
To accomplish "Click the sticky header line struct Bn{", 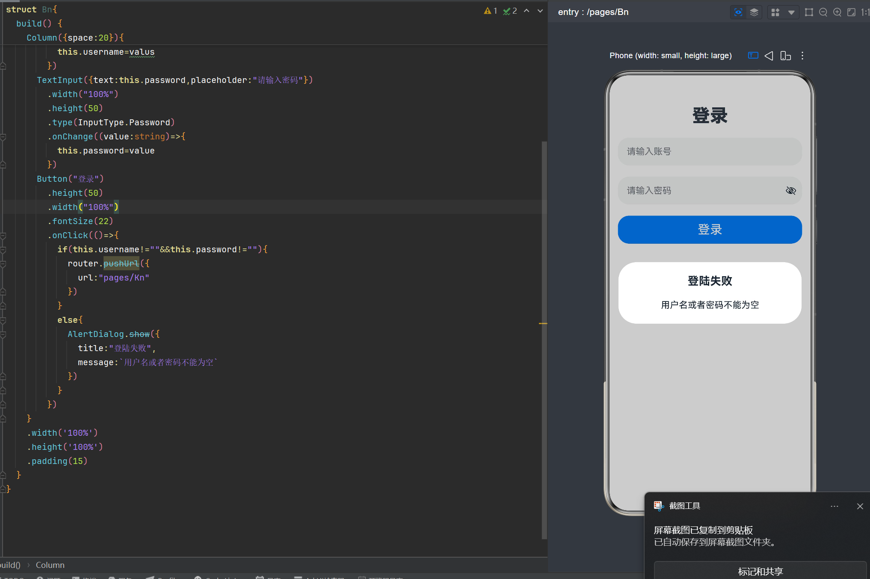I will (31, 9).
